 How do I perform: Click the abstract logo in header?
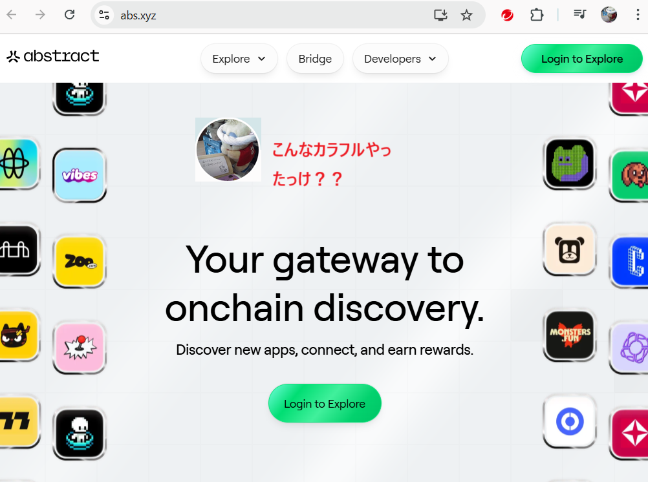(x=53, y=56)
